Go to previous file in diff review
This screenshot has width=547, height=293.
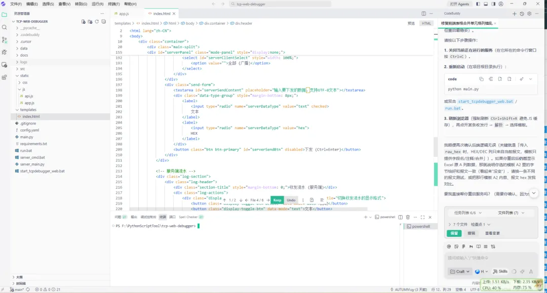(247, 200)
